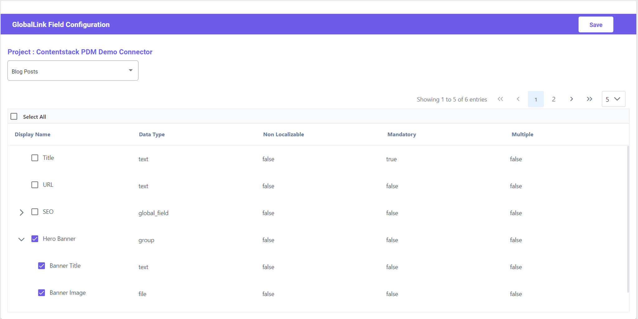Check the Select All checkbox
This screenshot has width=638, height=319.
click(x=14, y=116)
